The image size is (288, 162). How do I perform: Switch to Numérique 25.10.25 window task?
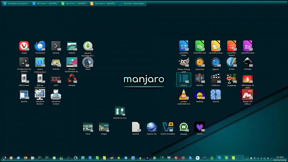pyautogui.click(x=16, y=3)
